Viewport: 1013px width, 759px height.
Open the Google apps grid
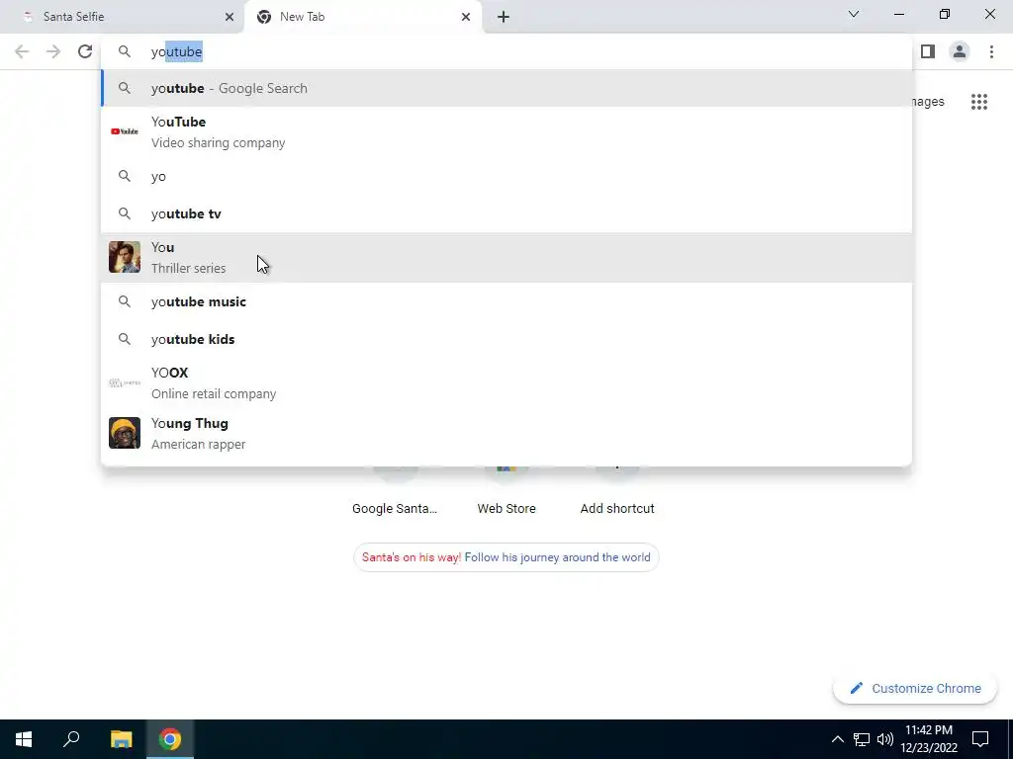978,102
